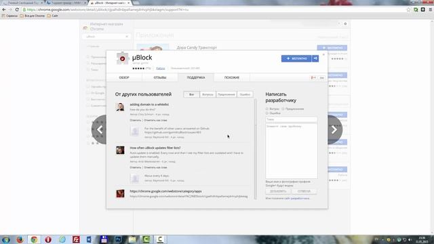Switch to the second browser tab
This screenshot has width=434, height=244.
pyautogui.click(x=66, y=3)
